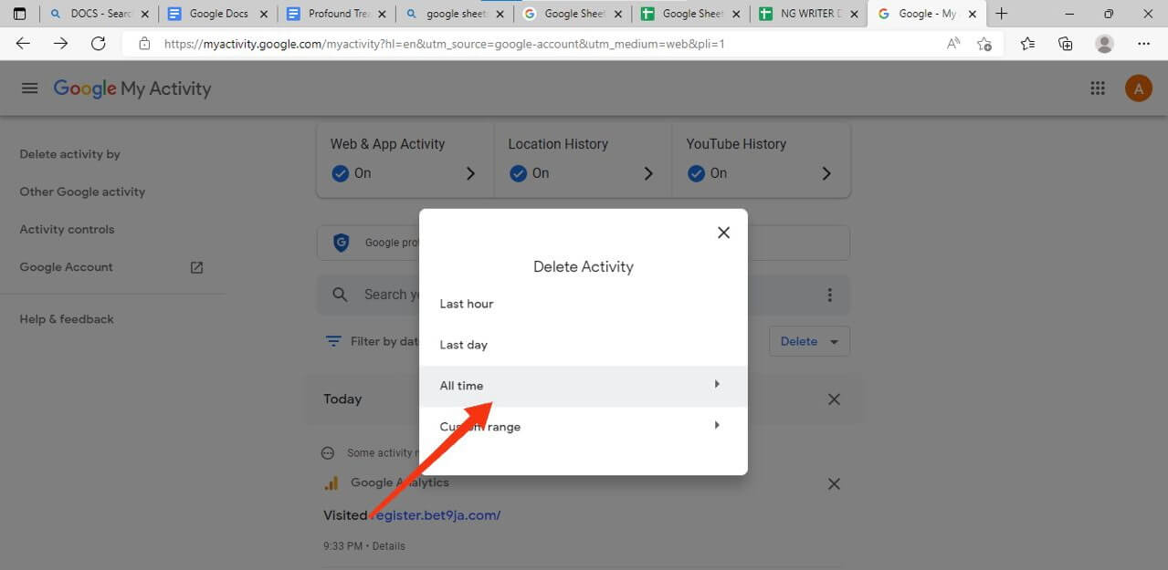
Task: Expand the Custom range submenu
Action: [x=716, y=425]
